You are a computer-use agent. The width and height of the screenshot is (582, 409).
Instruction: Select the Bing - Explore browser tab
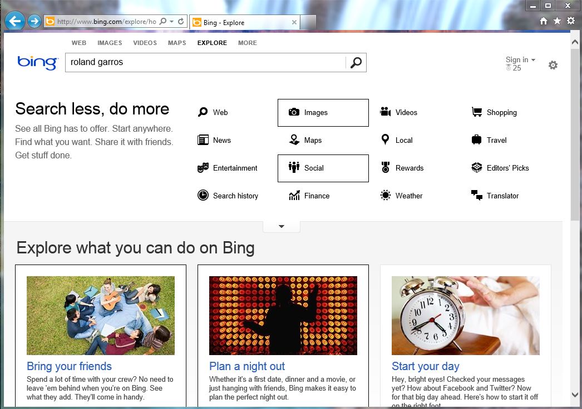coord(245,23)
